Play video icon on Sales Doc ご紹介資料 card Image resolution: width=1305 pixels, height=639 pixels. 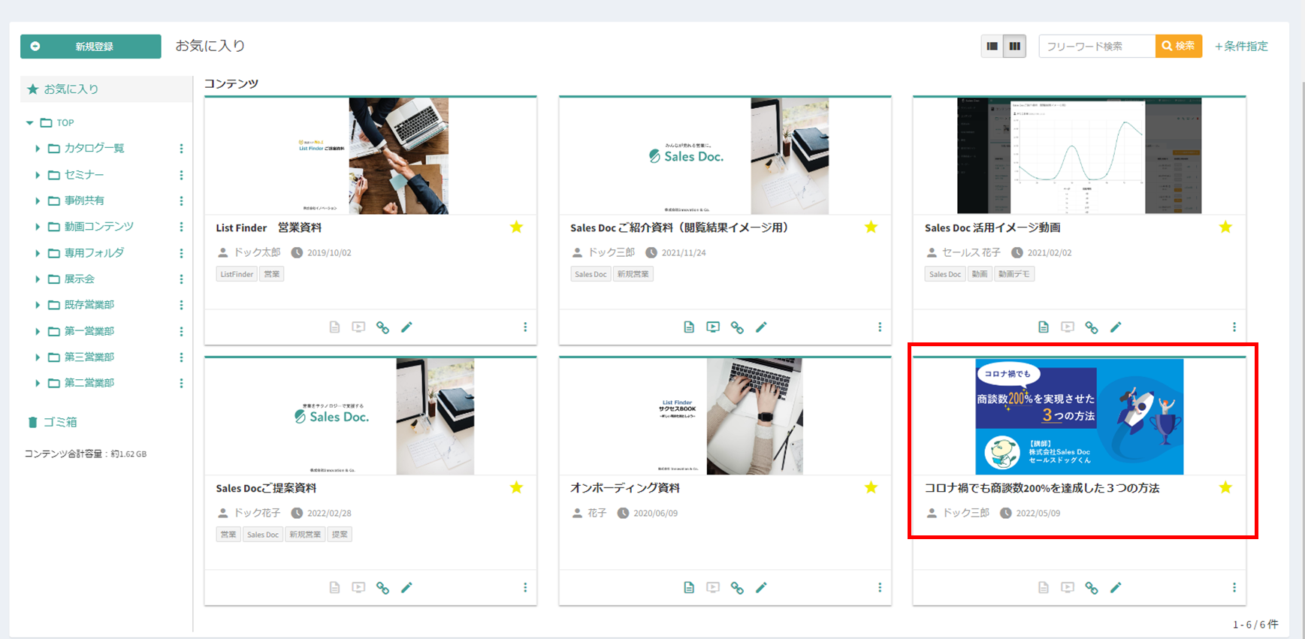713,327
